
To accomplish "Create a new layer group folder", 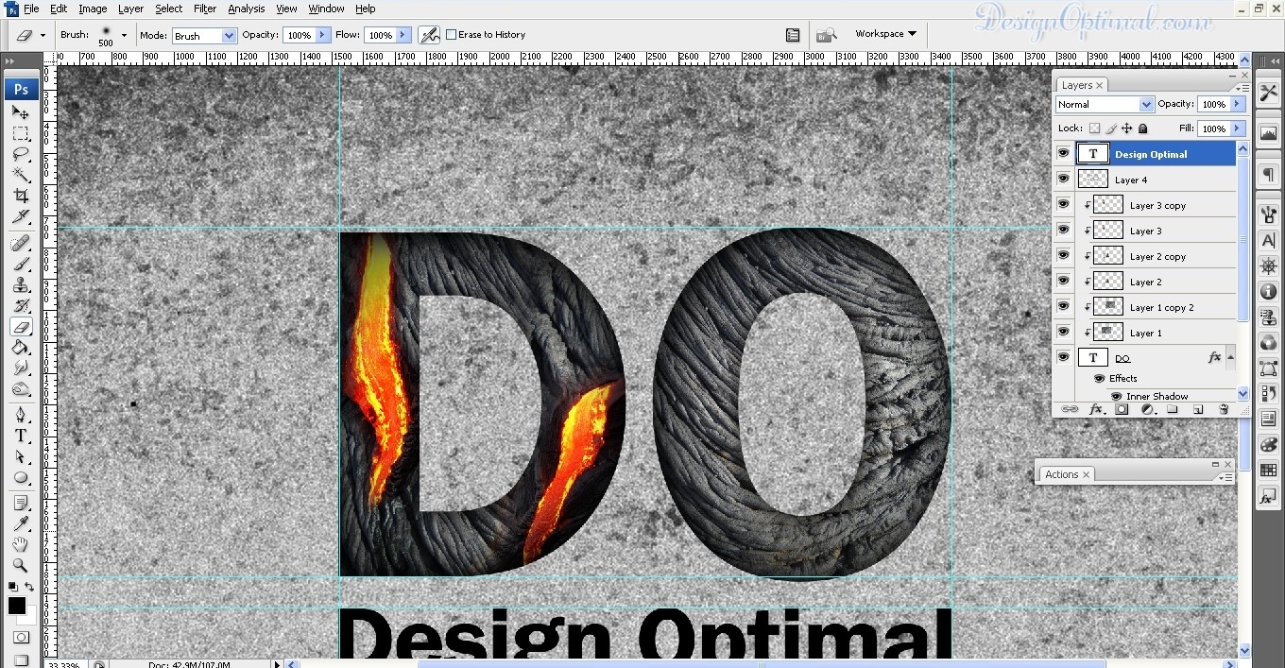I will tap(1173, 409).
